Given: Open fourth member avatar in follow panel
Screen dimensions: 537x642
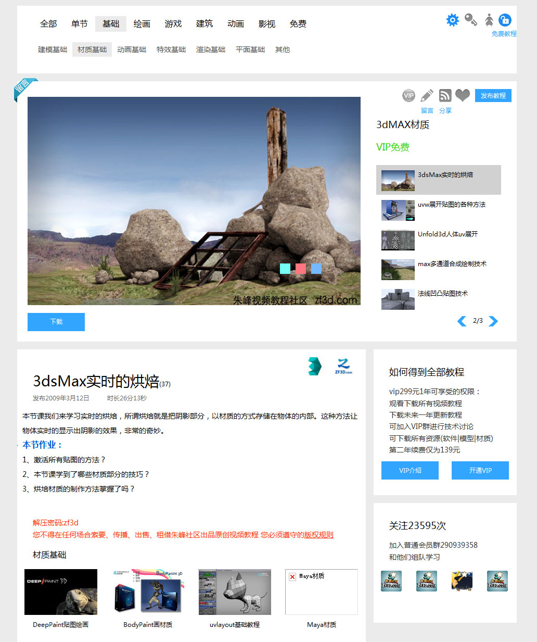Looking at the screenshot, I should click(x=497, y=581).
